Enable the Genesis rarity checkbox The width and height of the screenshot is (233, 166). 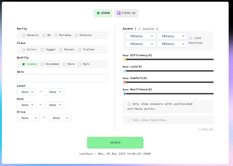[x=23, y=35]
